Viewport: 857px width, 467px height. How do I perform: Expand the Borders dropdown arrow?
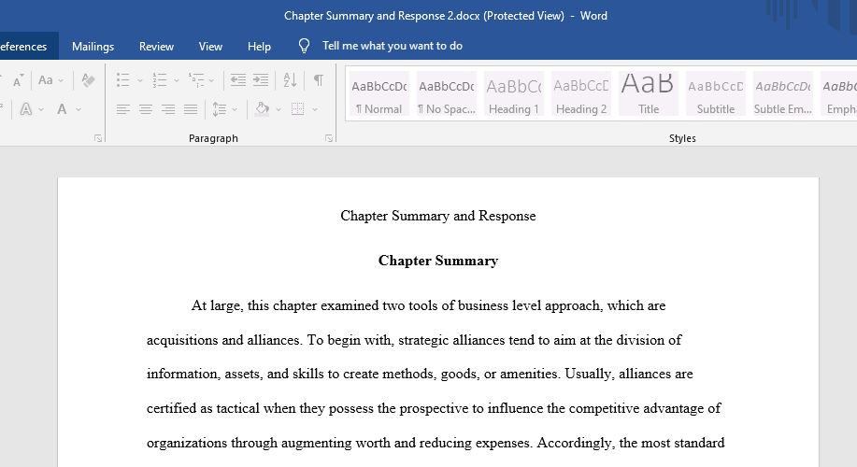[x=315, y=110]
